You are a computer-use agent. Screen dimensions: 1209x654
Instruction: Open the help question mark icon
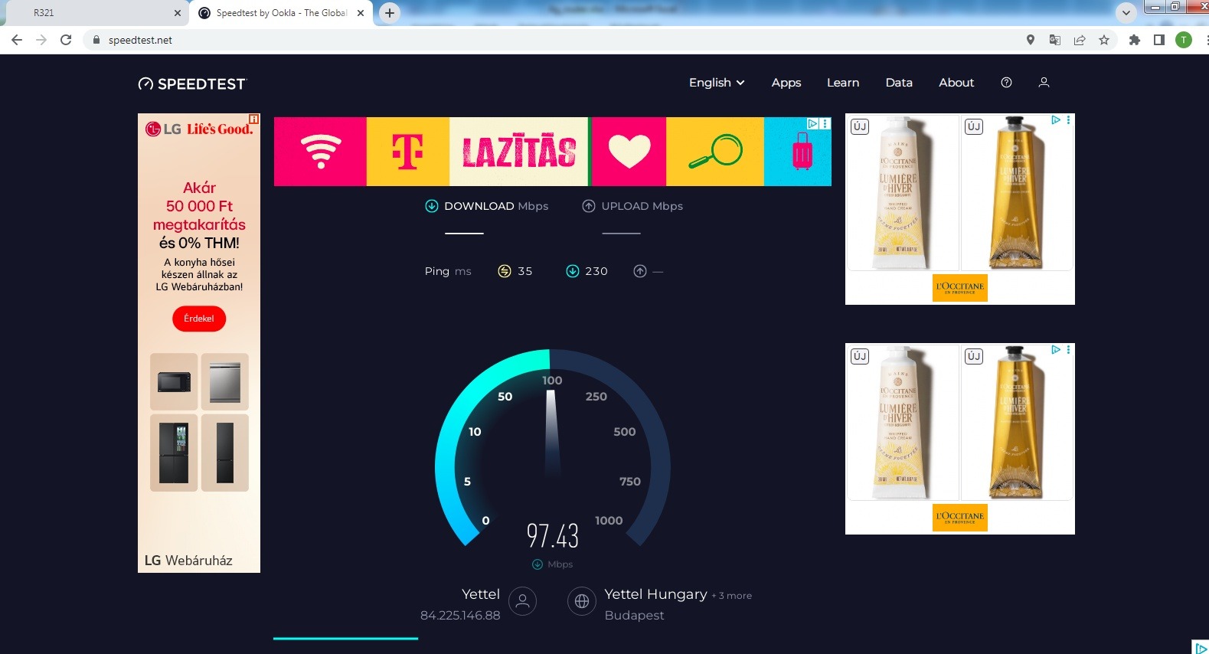click(x=1006, y=83)
